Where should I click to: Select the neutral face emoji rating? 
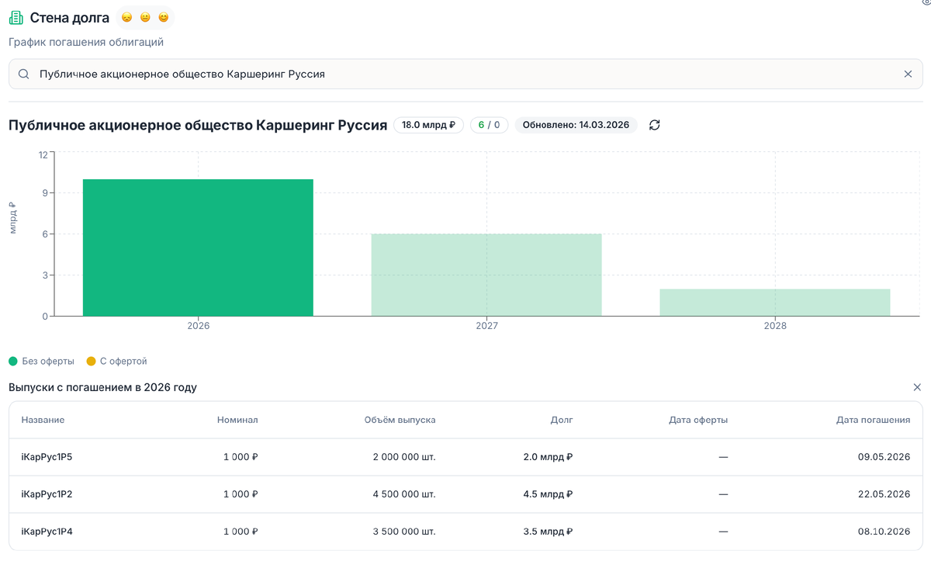point(144,16)
